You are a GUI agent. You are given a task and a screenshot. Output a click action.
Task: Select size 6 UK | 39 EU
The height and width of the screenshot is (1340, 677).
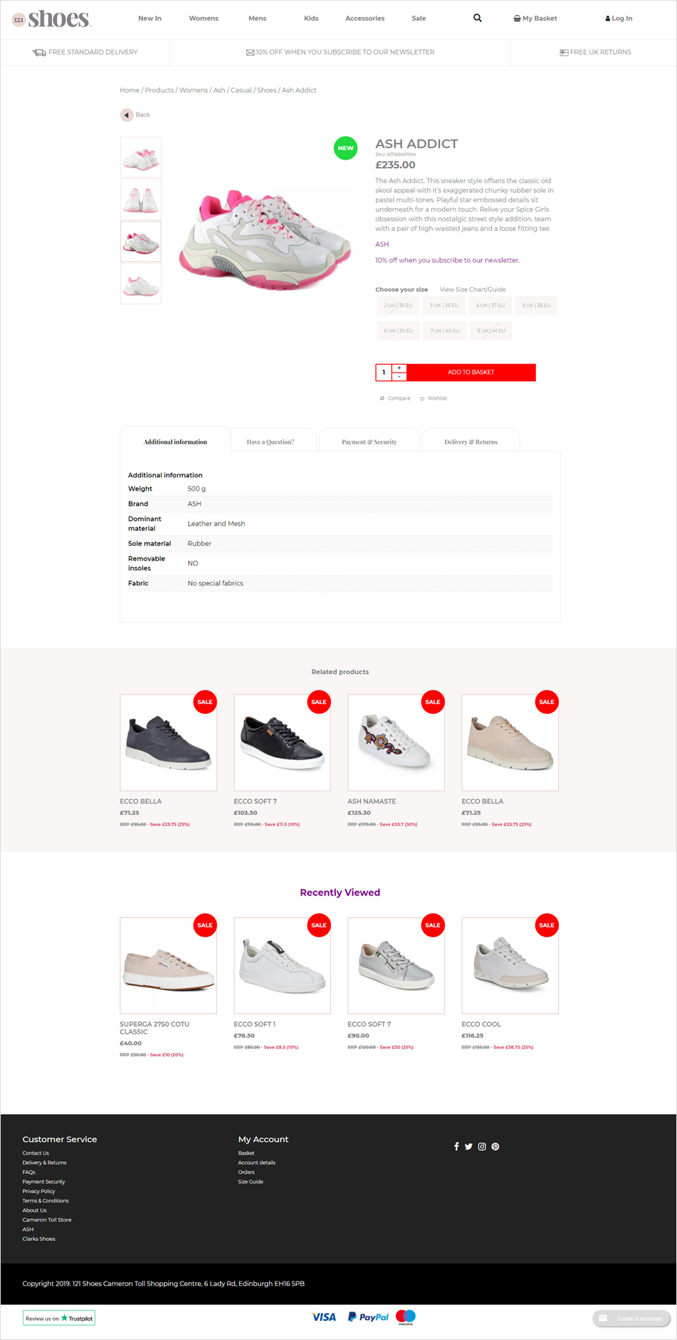click(399, 331)
